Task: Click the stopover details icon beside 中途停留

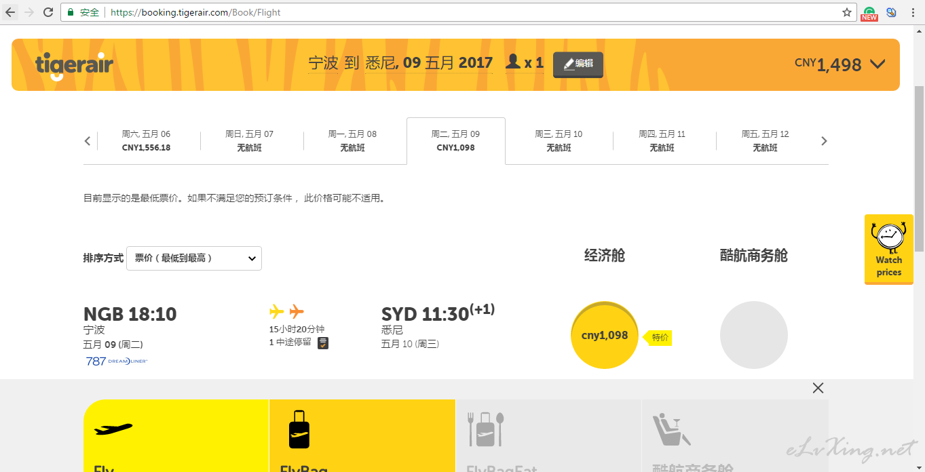Action: 323,342
